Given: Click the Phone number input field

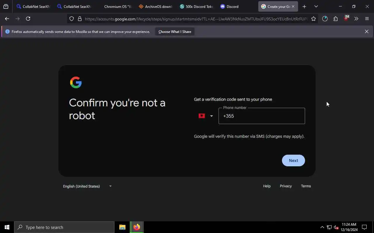Looking at the screenshot, I should pos(262,116).
